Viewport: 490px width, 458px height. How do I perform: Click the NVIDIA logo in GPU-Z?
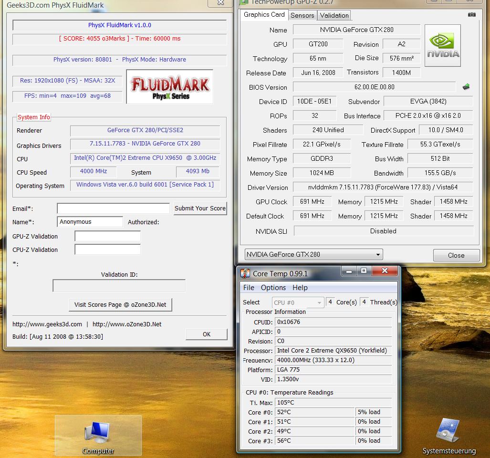[x=442, y=46]
